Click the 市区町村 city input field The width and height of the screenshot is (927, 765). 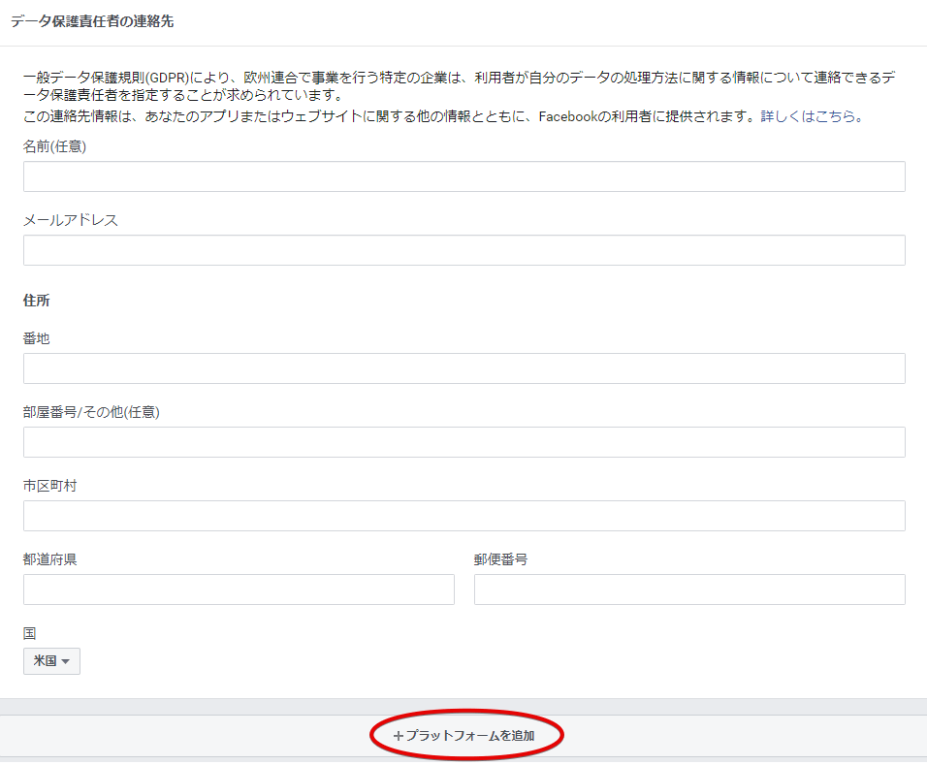click(464, 516)
